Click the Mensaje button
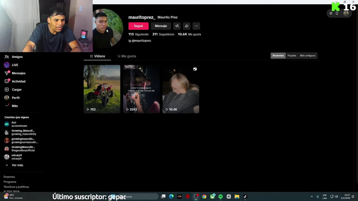 pyautogui.click(x=161, y=26)
